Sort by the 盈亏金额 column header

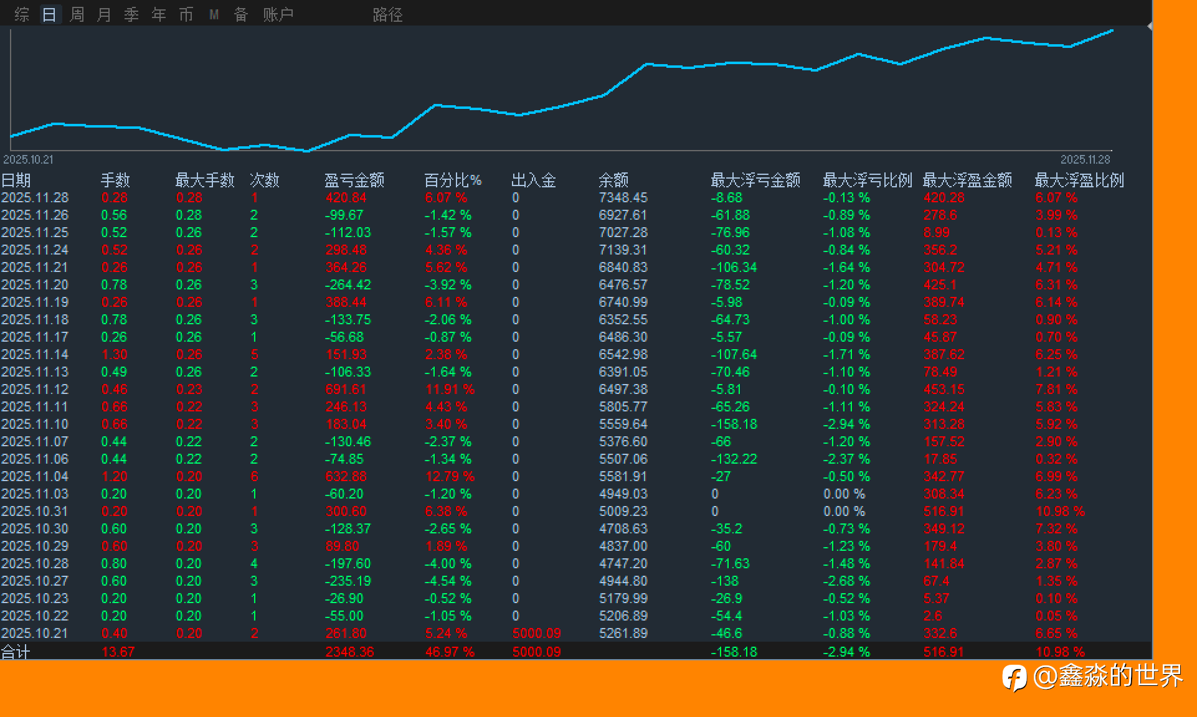354,180
